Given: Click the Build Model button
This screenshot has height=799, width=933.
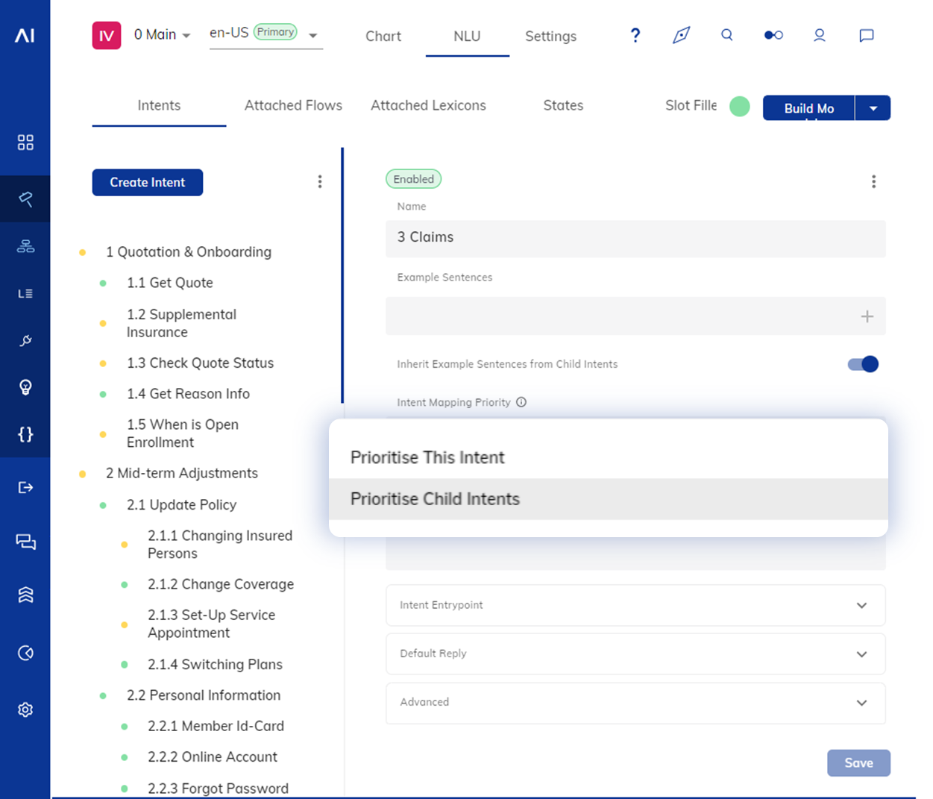Looking at the screenshot, I should coord(809,108).
